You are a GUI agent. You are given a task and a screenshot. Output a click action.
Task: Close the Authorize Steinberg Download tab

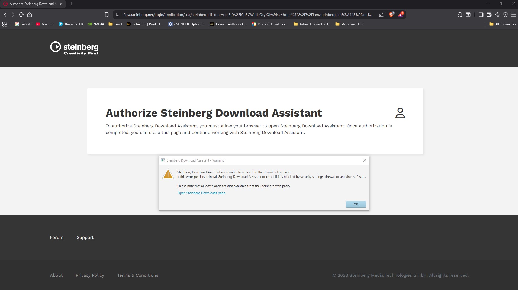click(61, 4)
